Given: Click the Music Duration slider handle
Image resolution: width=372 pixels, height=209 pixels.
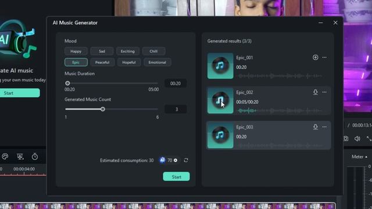Looking at the screenshot, I should 67,83.
